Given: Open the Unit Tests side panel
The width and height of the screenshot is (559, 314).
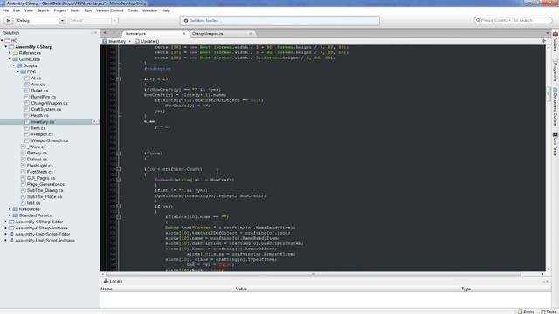Looking at the screenshot, I should click(556, 144).
